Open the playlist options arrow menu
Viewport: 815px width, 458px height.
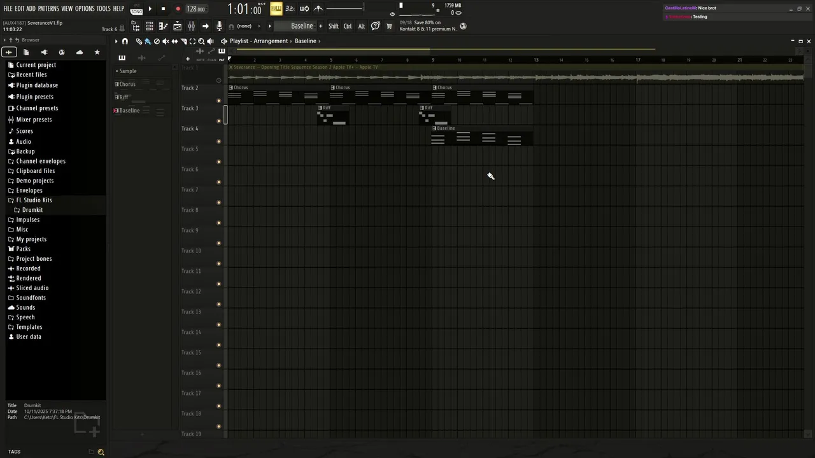116,41
